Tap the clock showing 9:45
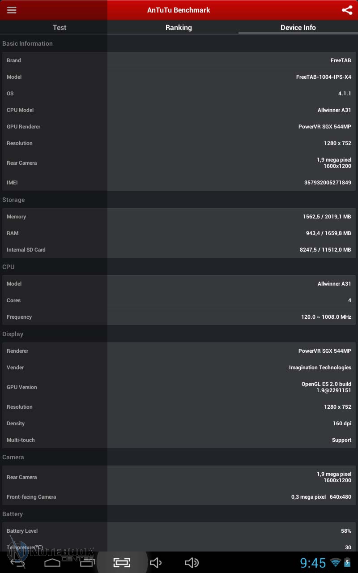 [x=313, y=563]
